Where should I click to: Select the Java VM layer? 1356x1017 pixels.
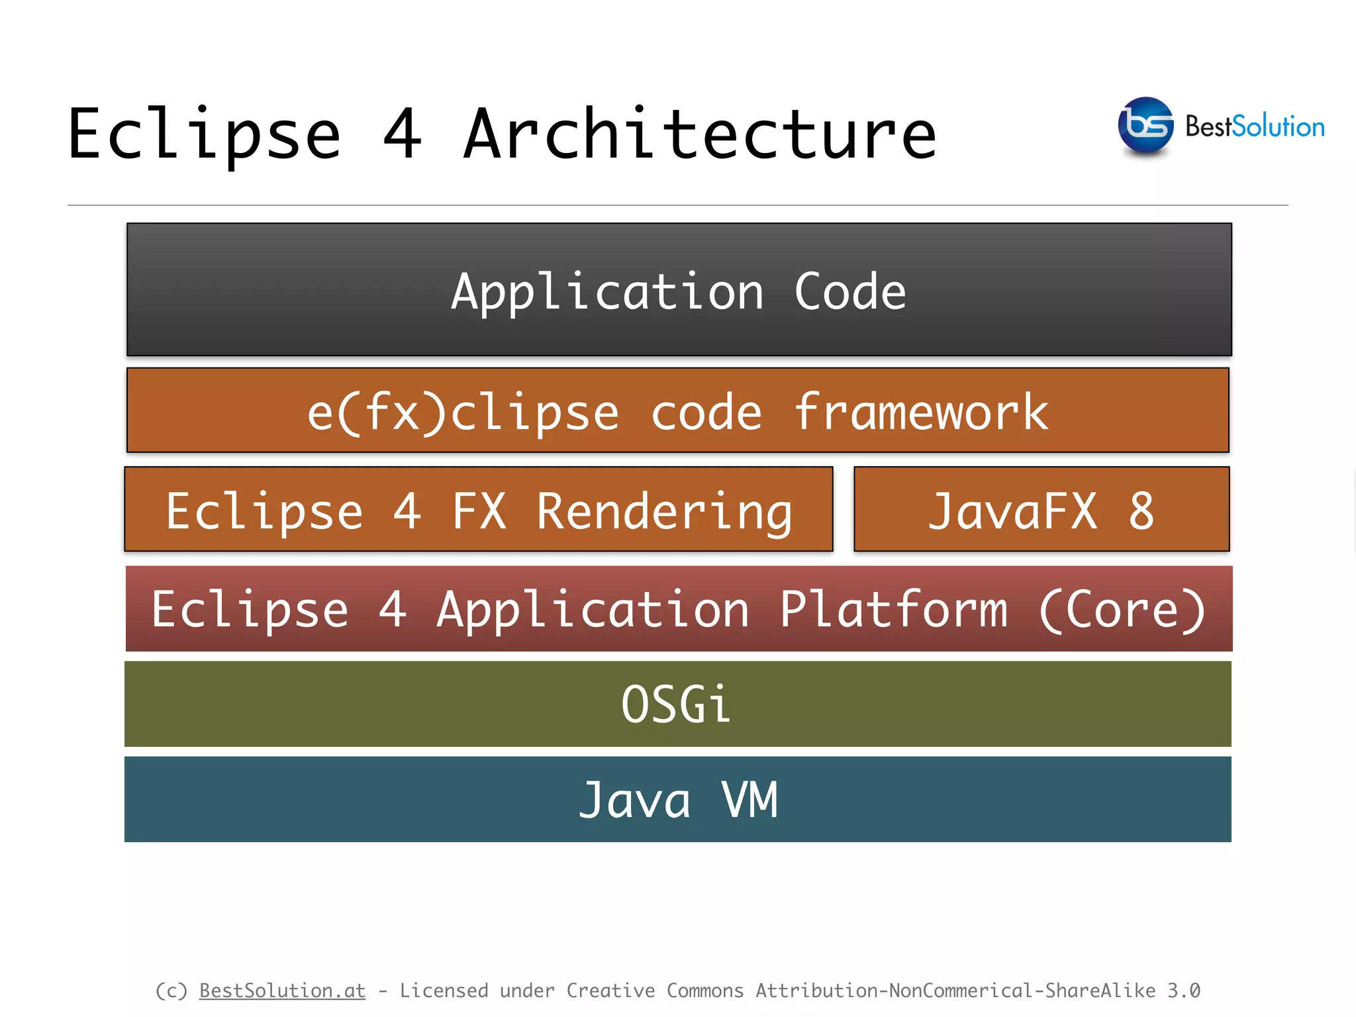pos(677,799)
